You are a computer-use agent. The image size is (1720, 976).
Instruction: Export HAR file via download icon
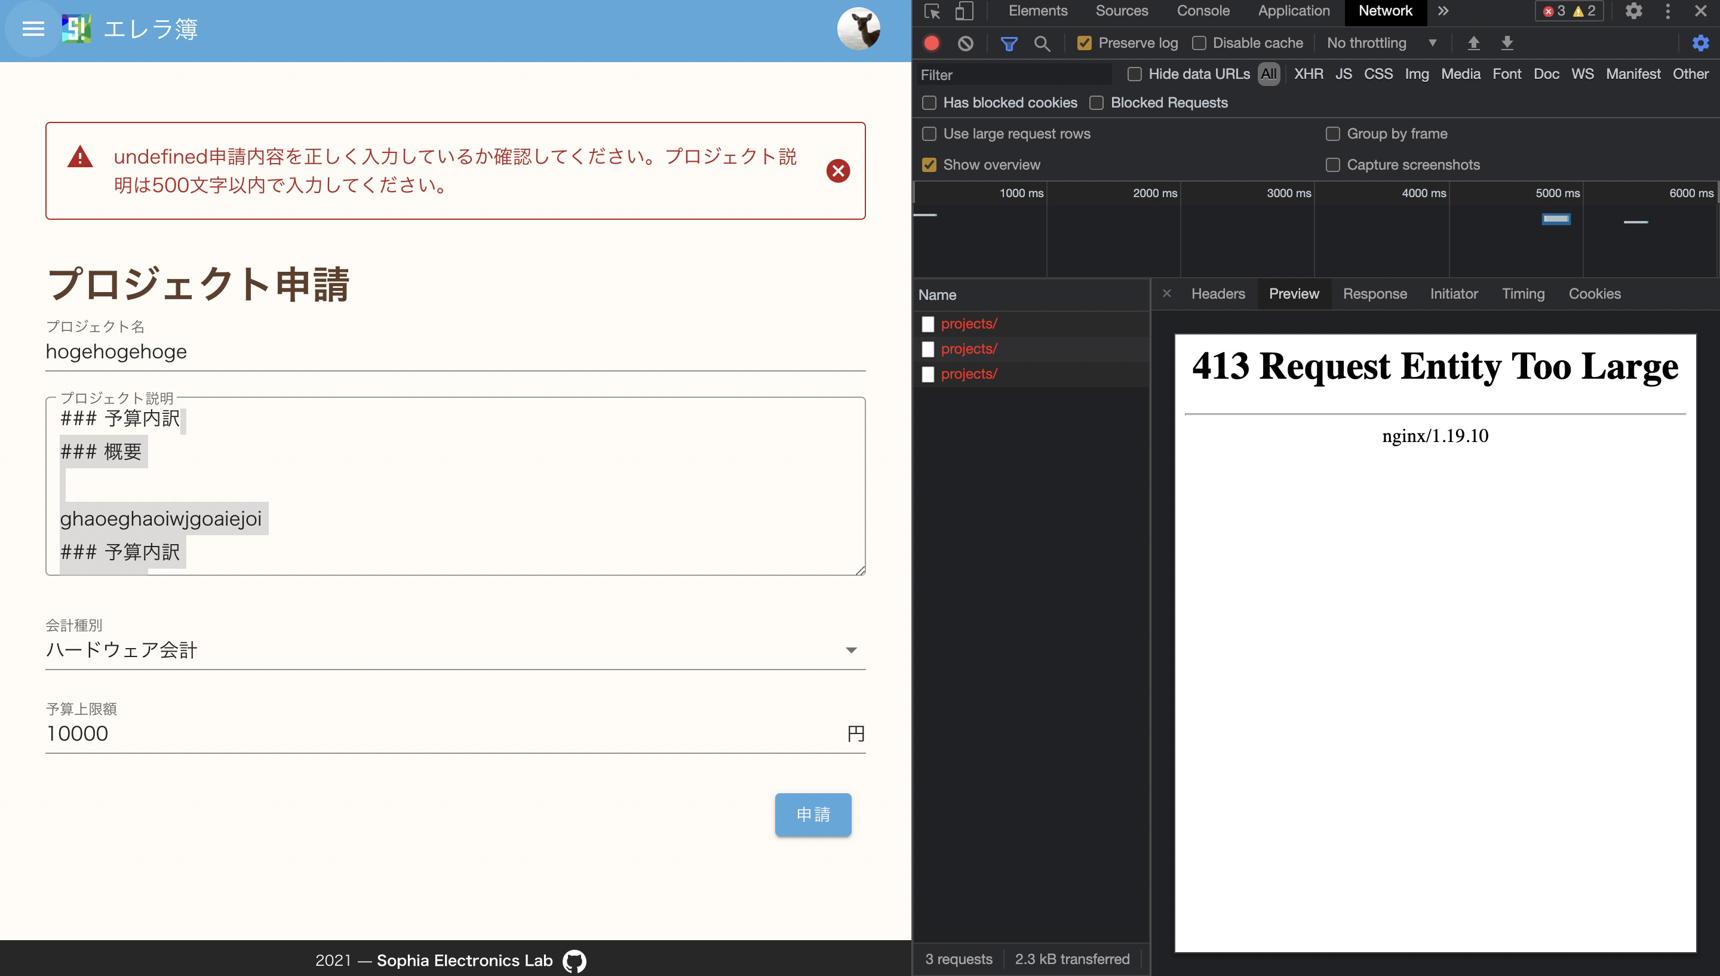(1507, 43)
